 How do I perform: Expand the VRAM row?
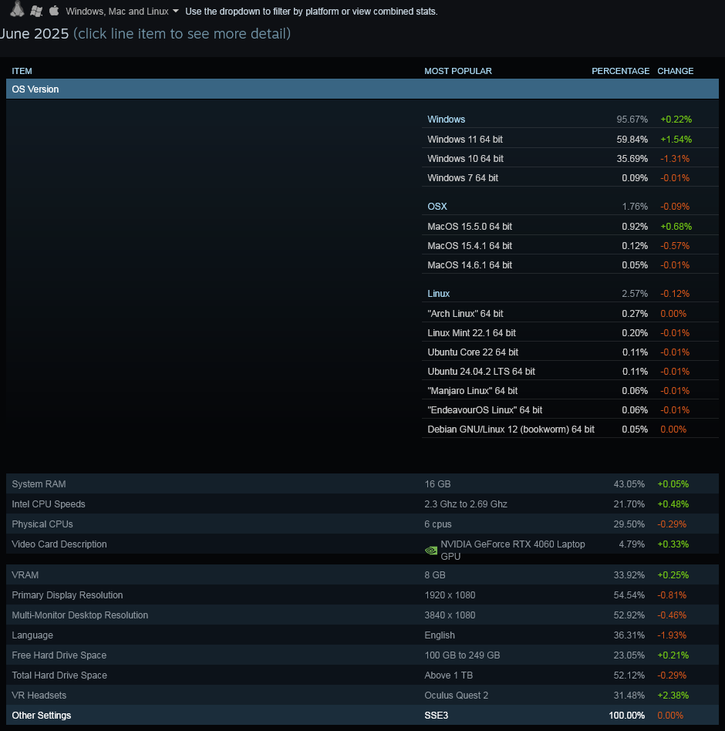pyautogui.click(x=362, y=574)
